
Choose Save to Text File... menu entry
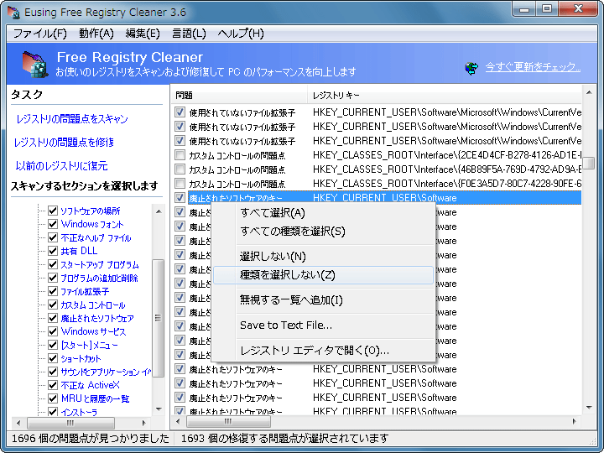point(323,325)
